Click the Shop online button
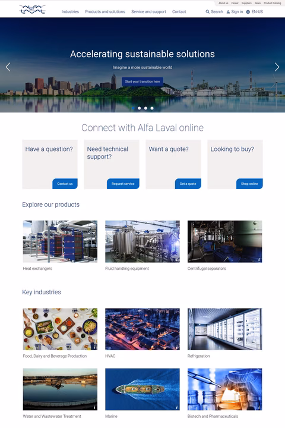 249,184
